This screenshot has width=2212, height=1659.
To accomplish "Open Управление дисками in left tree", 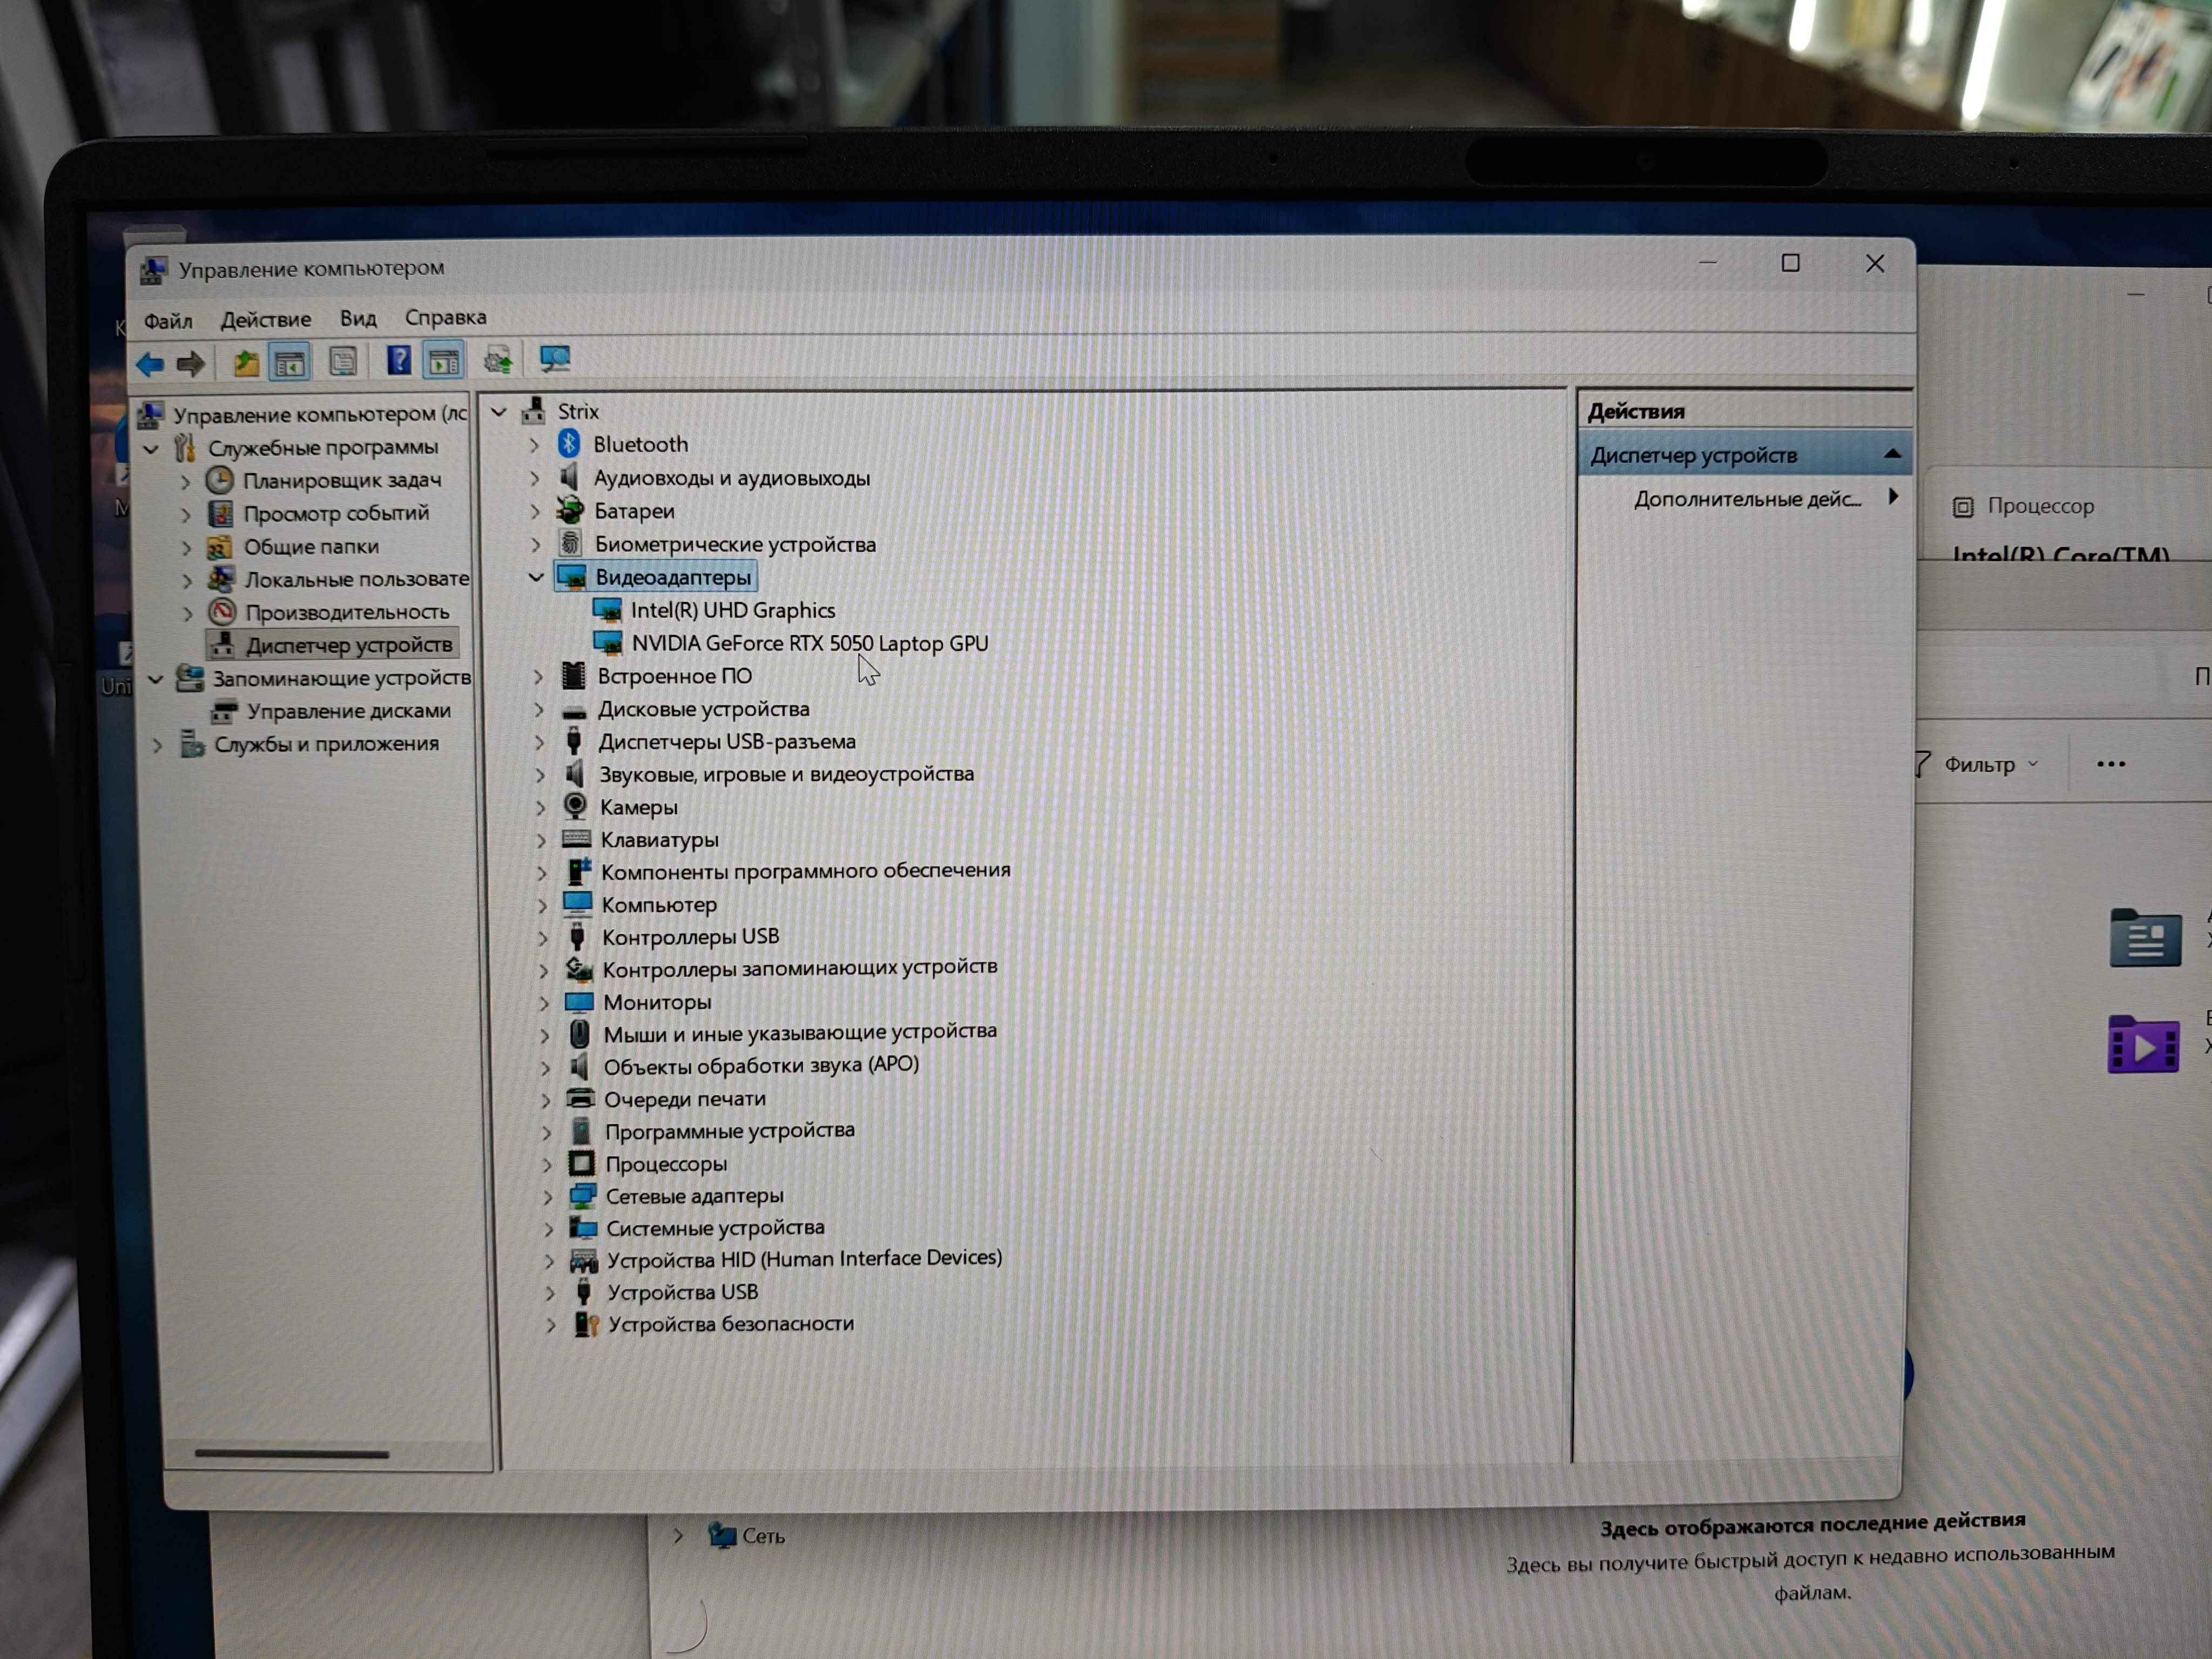I will point(348,711).
